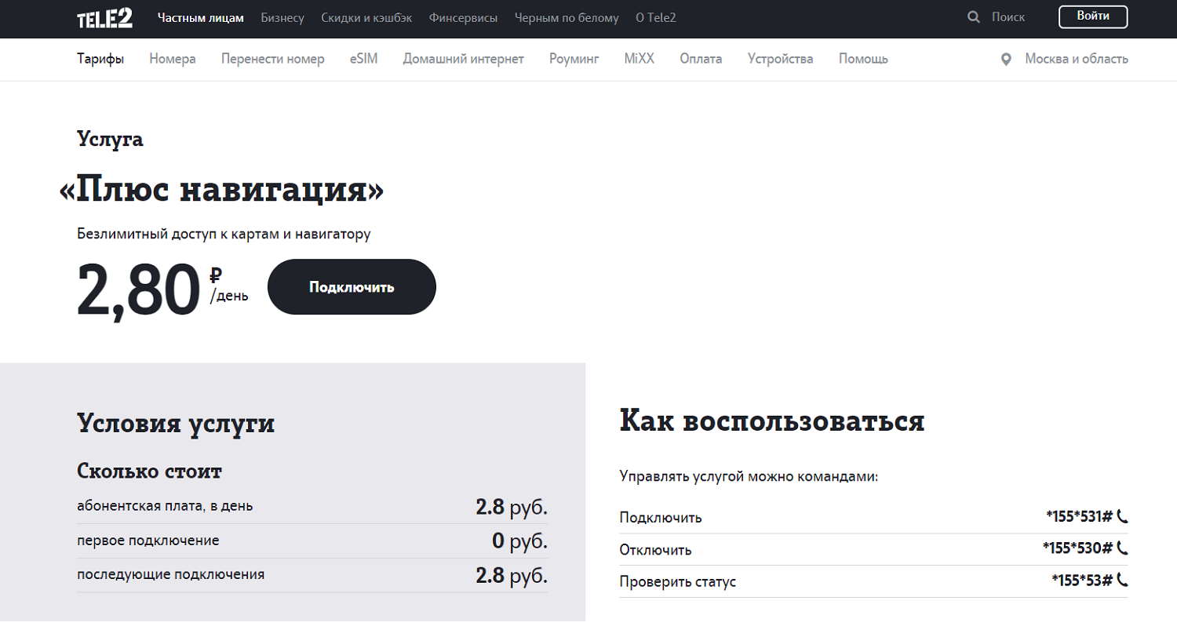Click the *155*530# disconnect command

pos(1078,548)
